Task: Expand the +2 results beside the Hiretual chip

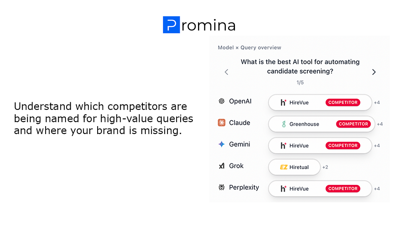Action: (x=325, y=167)
